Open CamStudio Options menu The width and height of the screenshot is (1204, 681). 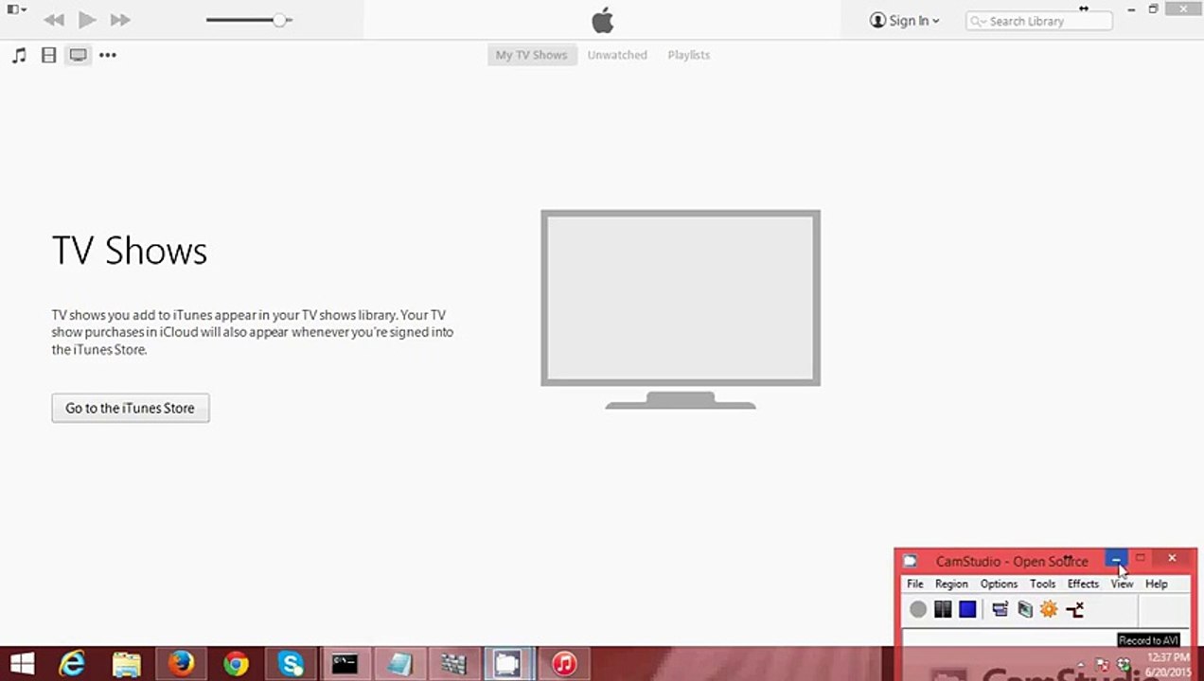tap(999, 584)
